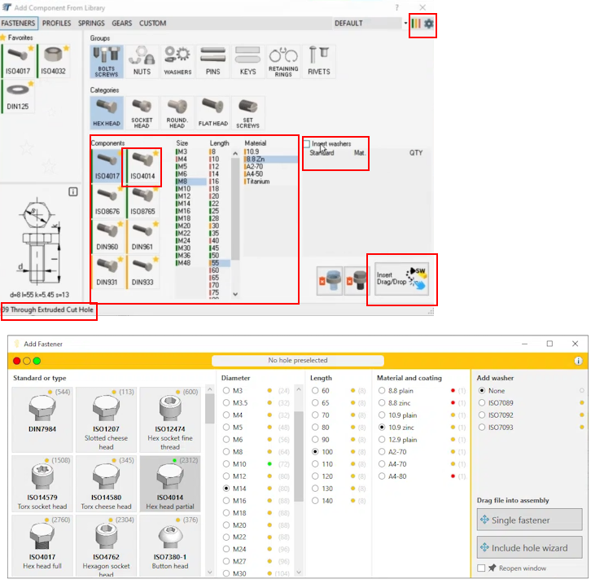Switch to the GEARS tab
591x588 pixels.
pyautogui.click(x=121, y=24)
